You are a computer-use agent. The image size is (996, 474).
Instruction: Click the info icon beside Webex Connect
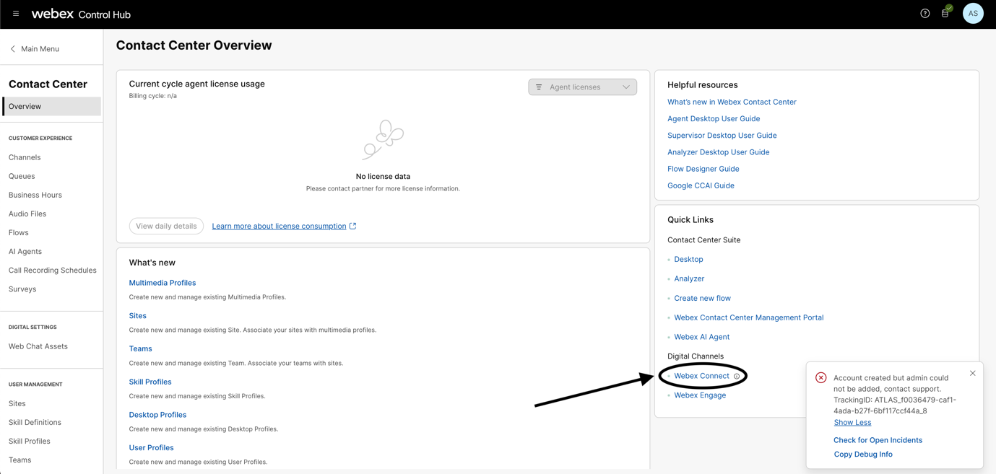point(737,376)
